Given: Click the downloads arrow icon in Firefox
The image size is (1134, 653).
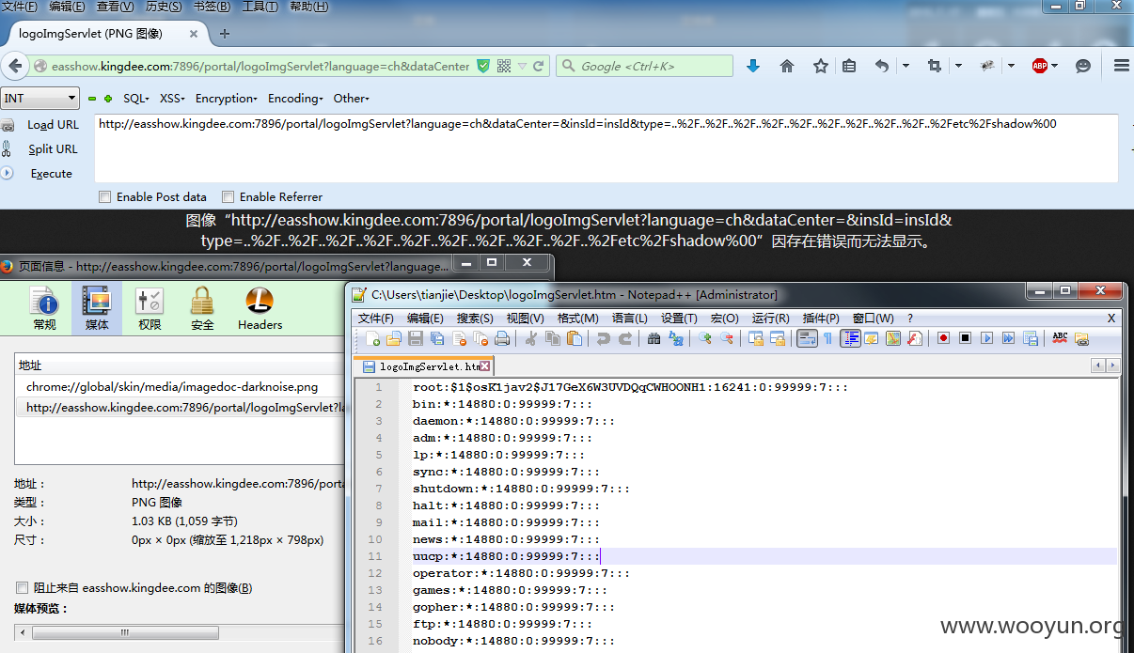Looking at the screenshot, I should [753, 66].
